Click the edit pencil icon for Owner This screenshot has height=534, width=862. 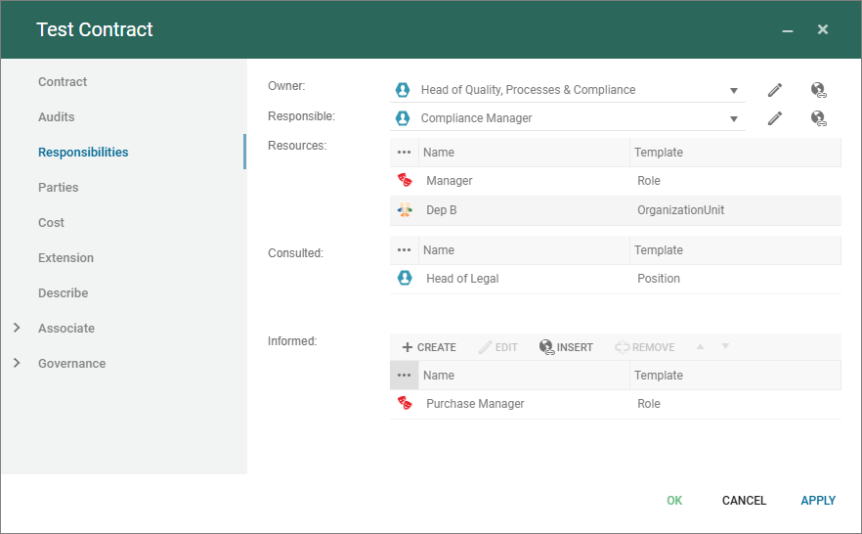[775, 90]
